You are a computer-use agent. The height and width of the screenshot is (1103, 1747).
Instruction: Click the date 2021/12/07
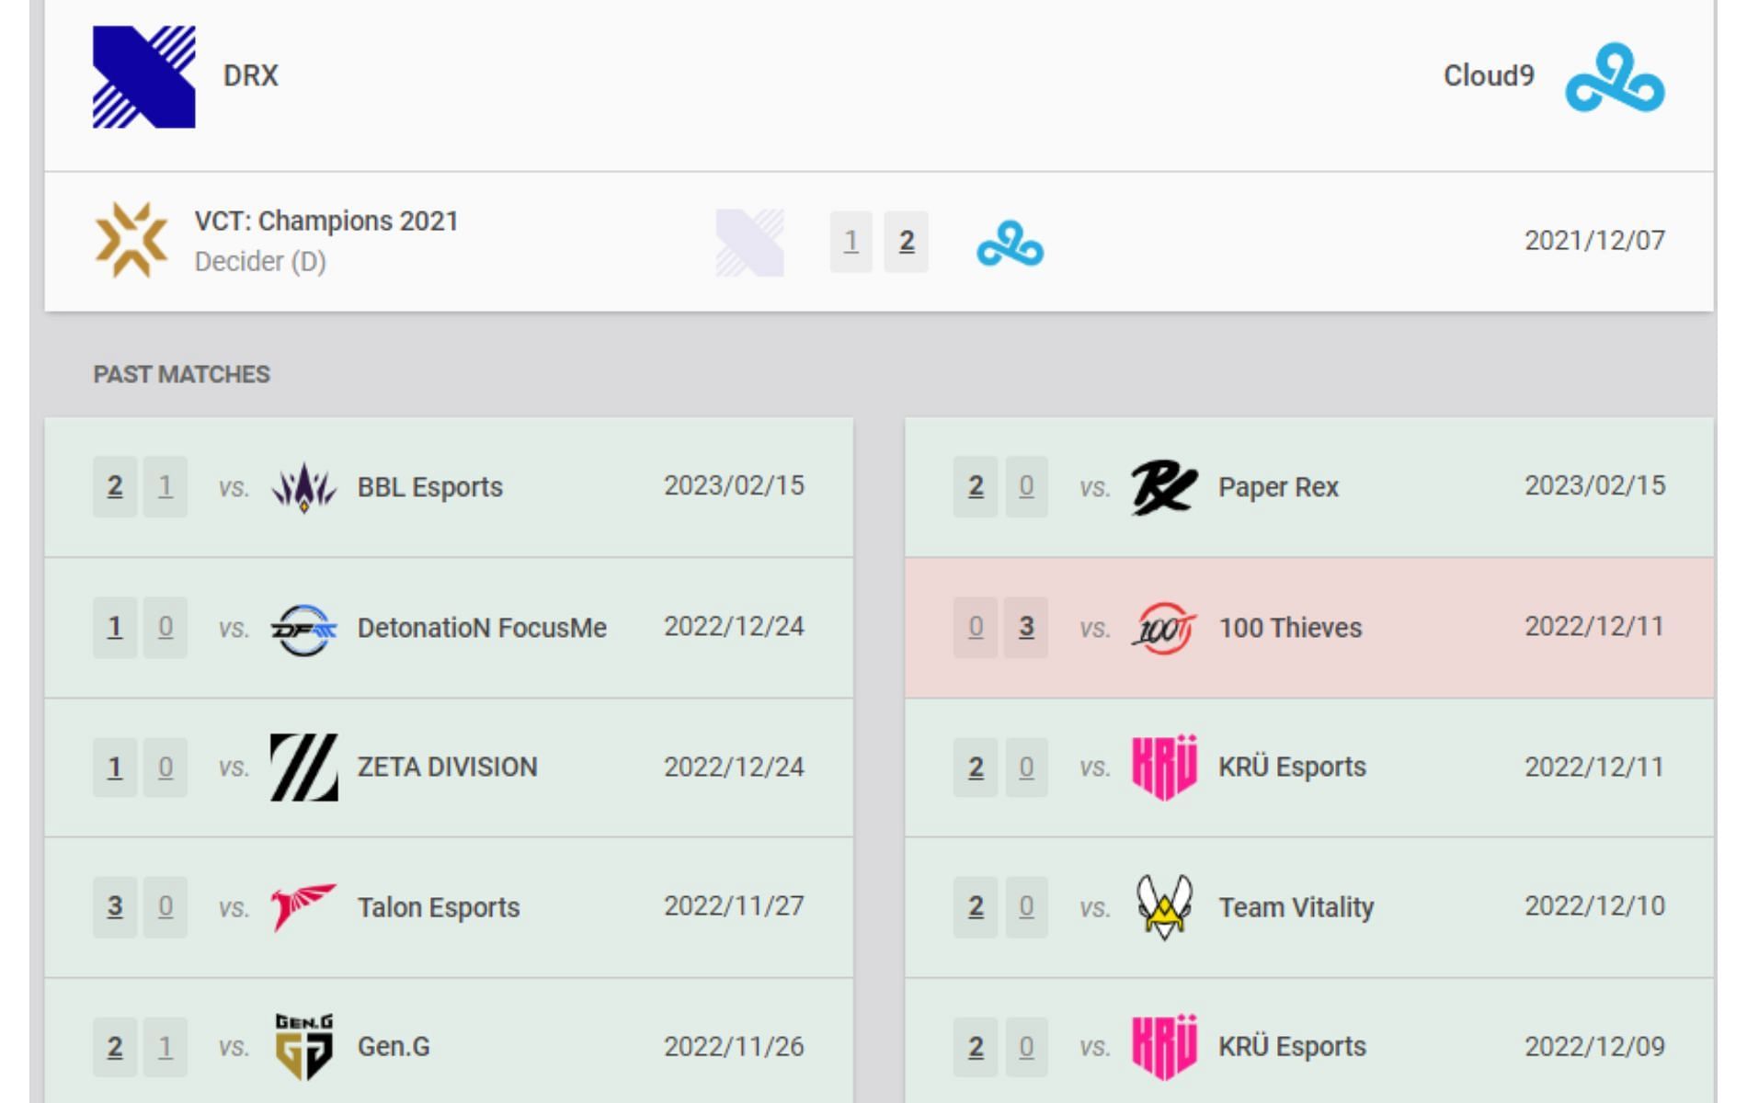(x=1594, y=241)
